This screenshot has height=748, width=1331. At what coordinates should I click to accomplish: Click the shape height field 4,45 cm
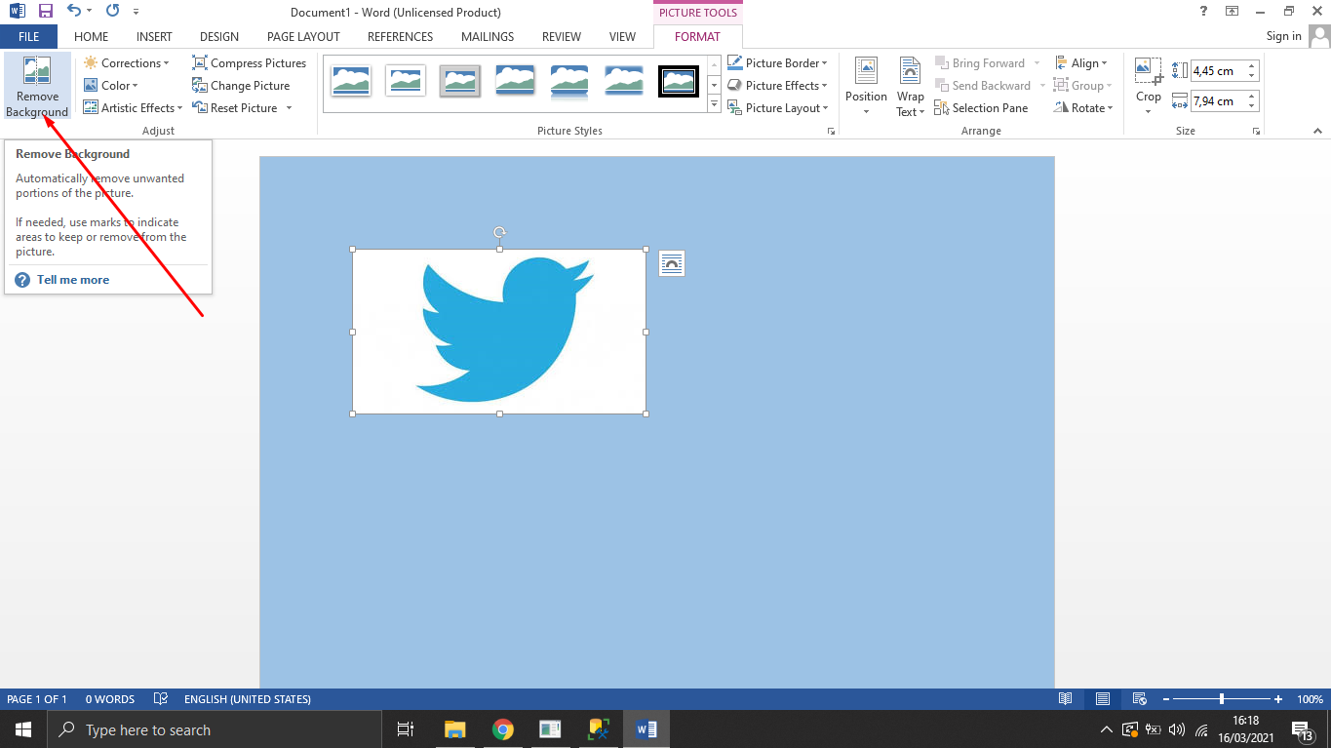coord(1217,71)
